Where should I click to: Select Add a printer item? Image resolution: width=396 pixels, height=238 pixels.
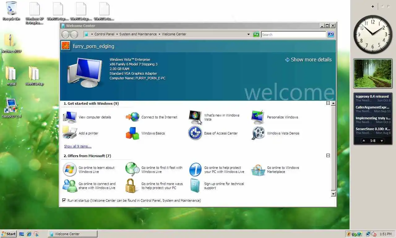coord(80,133)
